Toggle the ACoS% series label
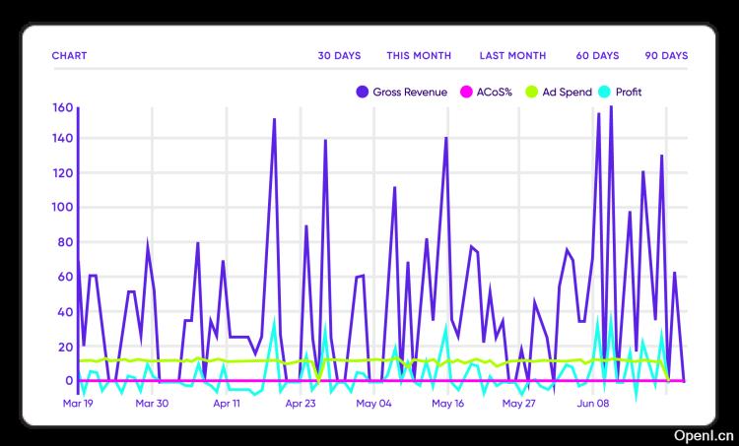The height and width of the screenshot is (446, 739). click(x=496, y=93)
